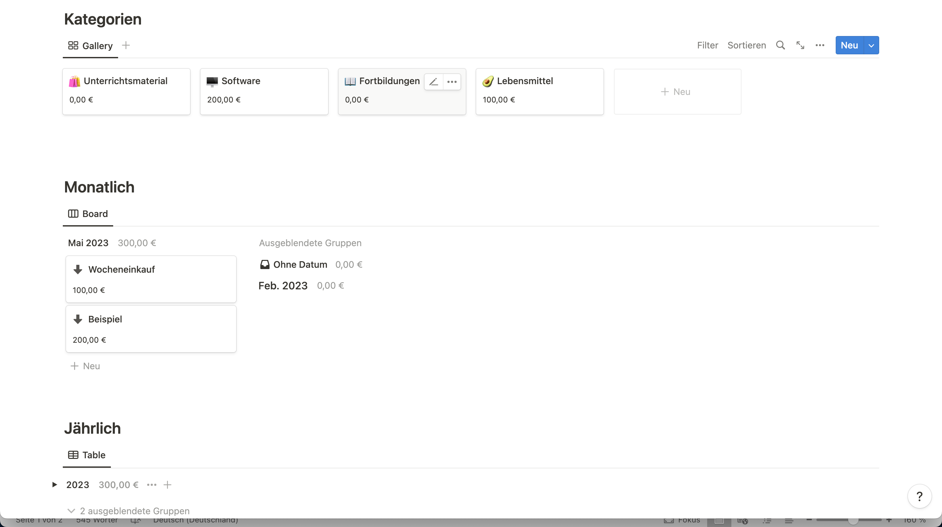The width and height of the screenshot is (942, 527).
Task: Click the search magnifier icon in Kategorien
Action: pyautogui.click(x=780, y=45)
